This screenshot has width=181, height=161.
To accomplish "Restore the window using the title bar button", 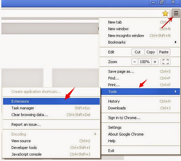I will 162,2.
